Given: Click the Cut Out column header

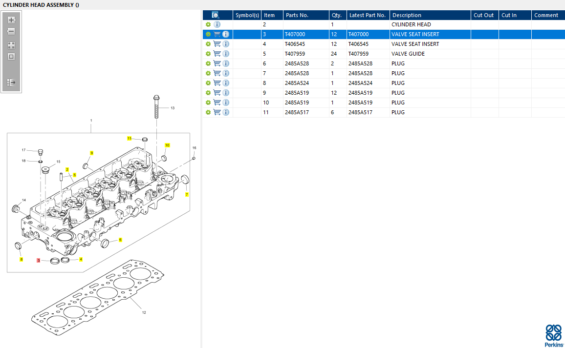Looking at the screenshot, I should pos(485,15).
